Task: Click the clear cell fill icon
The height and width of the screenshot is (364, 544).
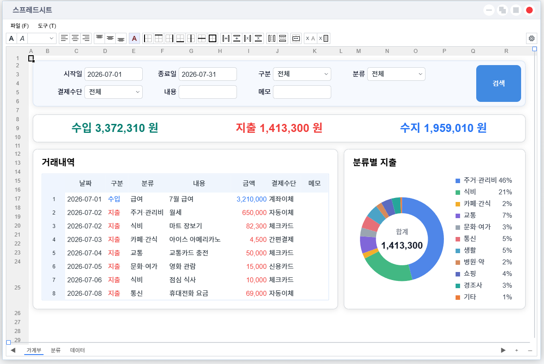Action: coord(324,38)
